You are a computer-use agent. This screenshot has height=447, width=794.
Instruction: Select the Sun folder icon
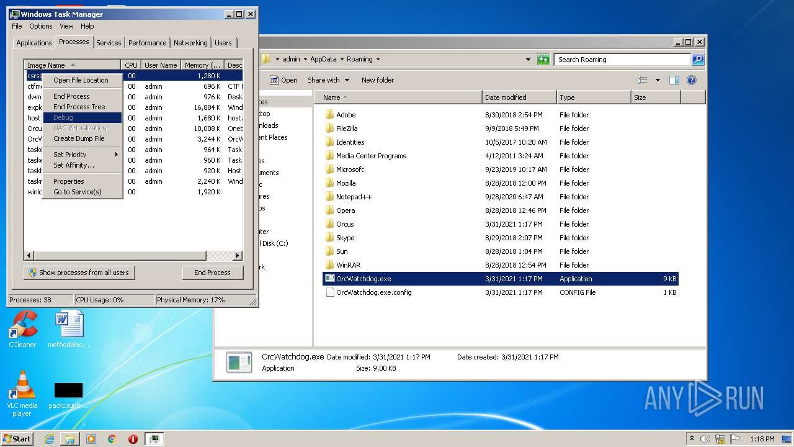(x=330, y=251)
